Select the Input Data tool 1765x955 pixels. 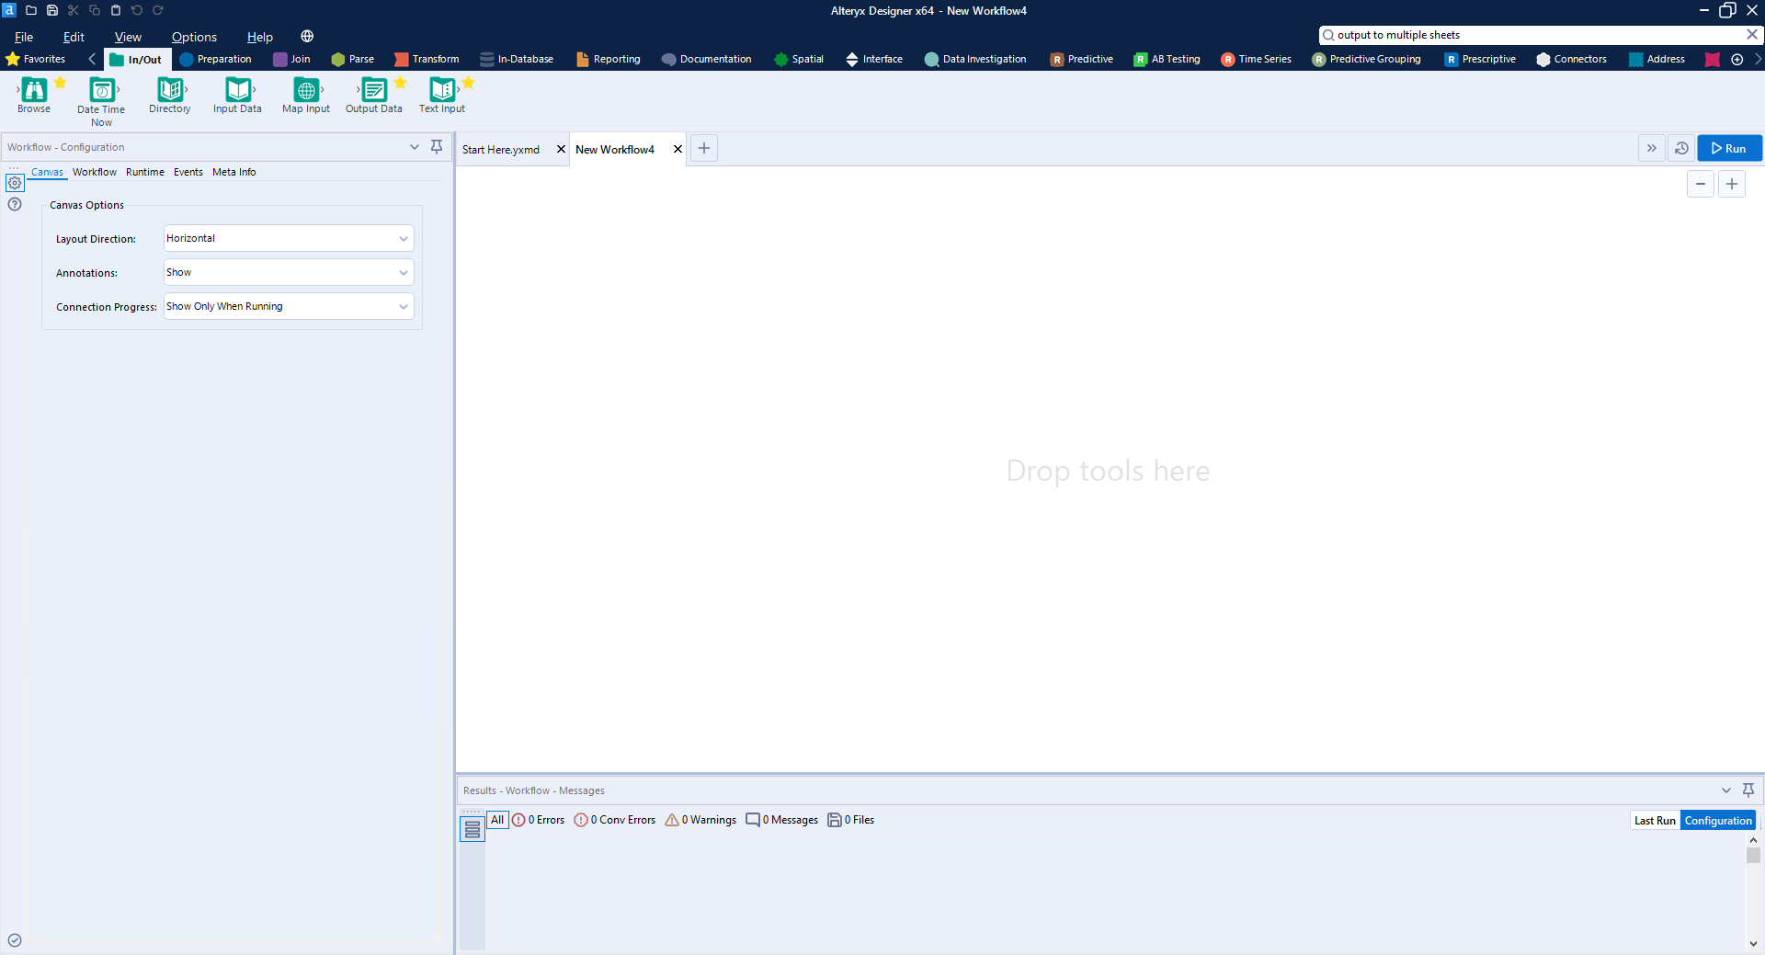(x=237, y=96)
